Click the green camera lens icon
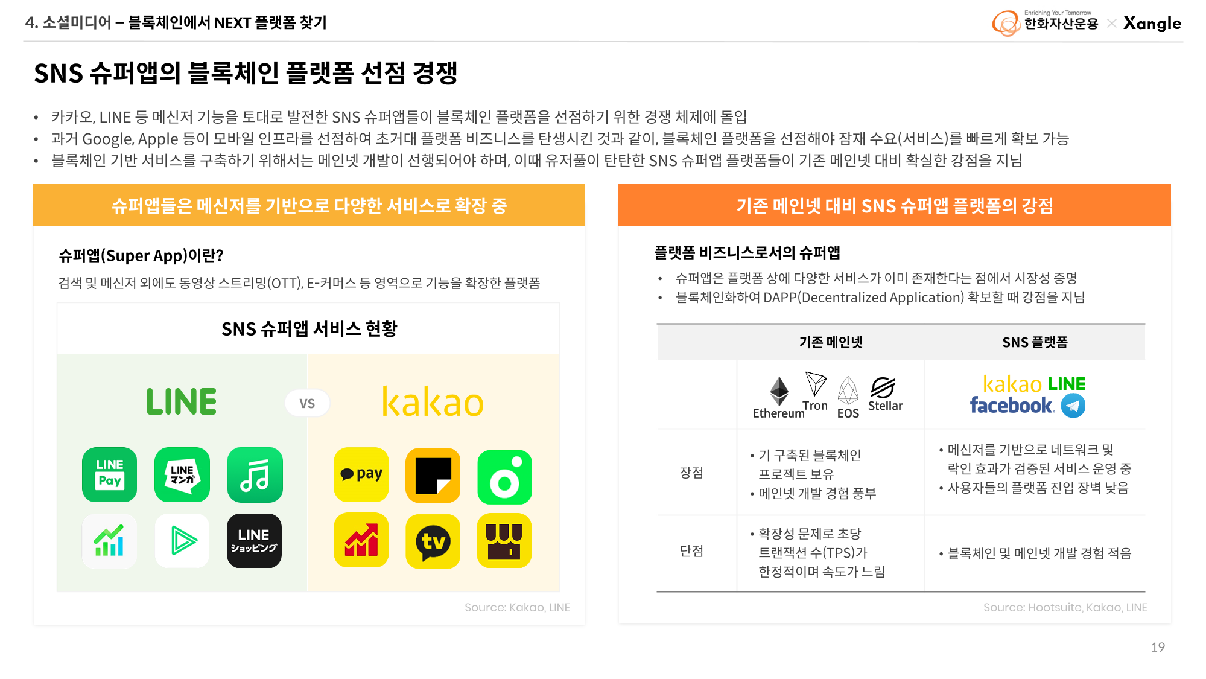1206x679 pixels. 504,477
